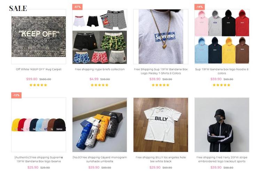Open Free shipping Hype briefs collection link

[x=99, y=69]
